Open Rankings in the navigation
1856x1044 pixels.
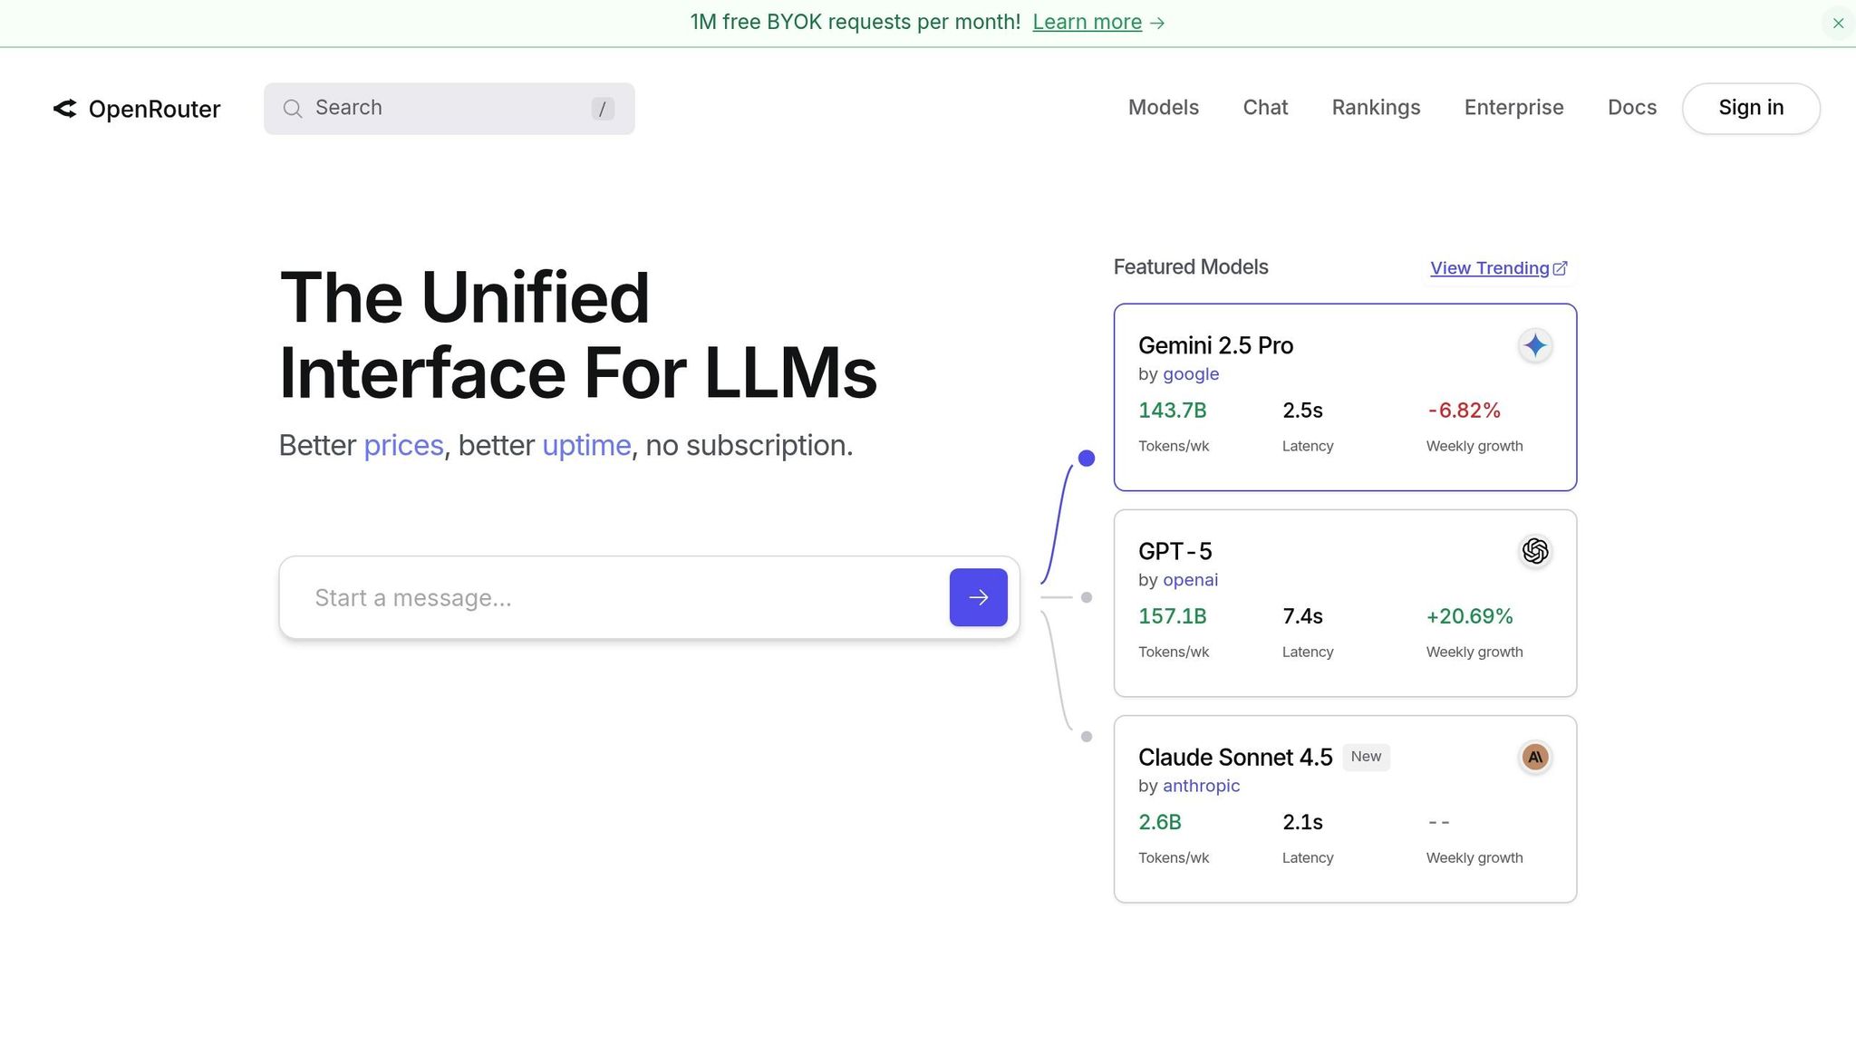click(x=1376, y=108)
